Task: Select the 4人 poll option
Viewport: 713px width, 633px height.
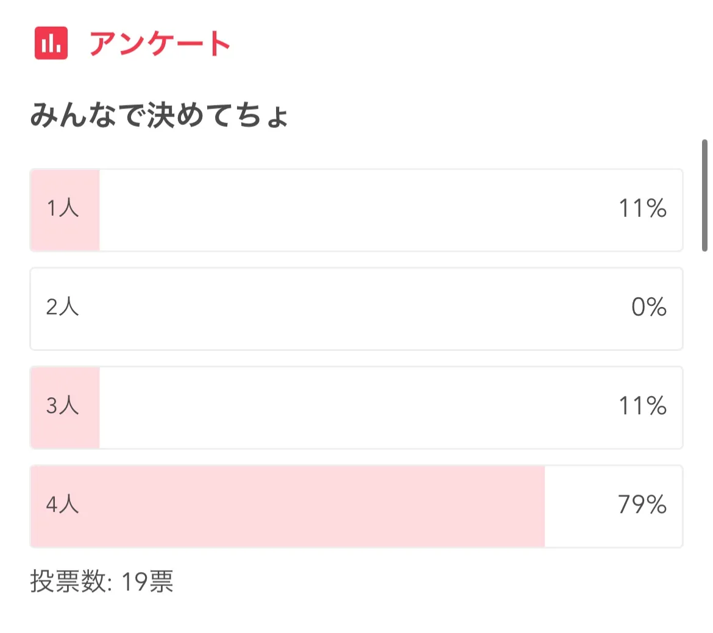Action: (x=63, y=504)
